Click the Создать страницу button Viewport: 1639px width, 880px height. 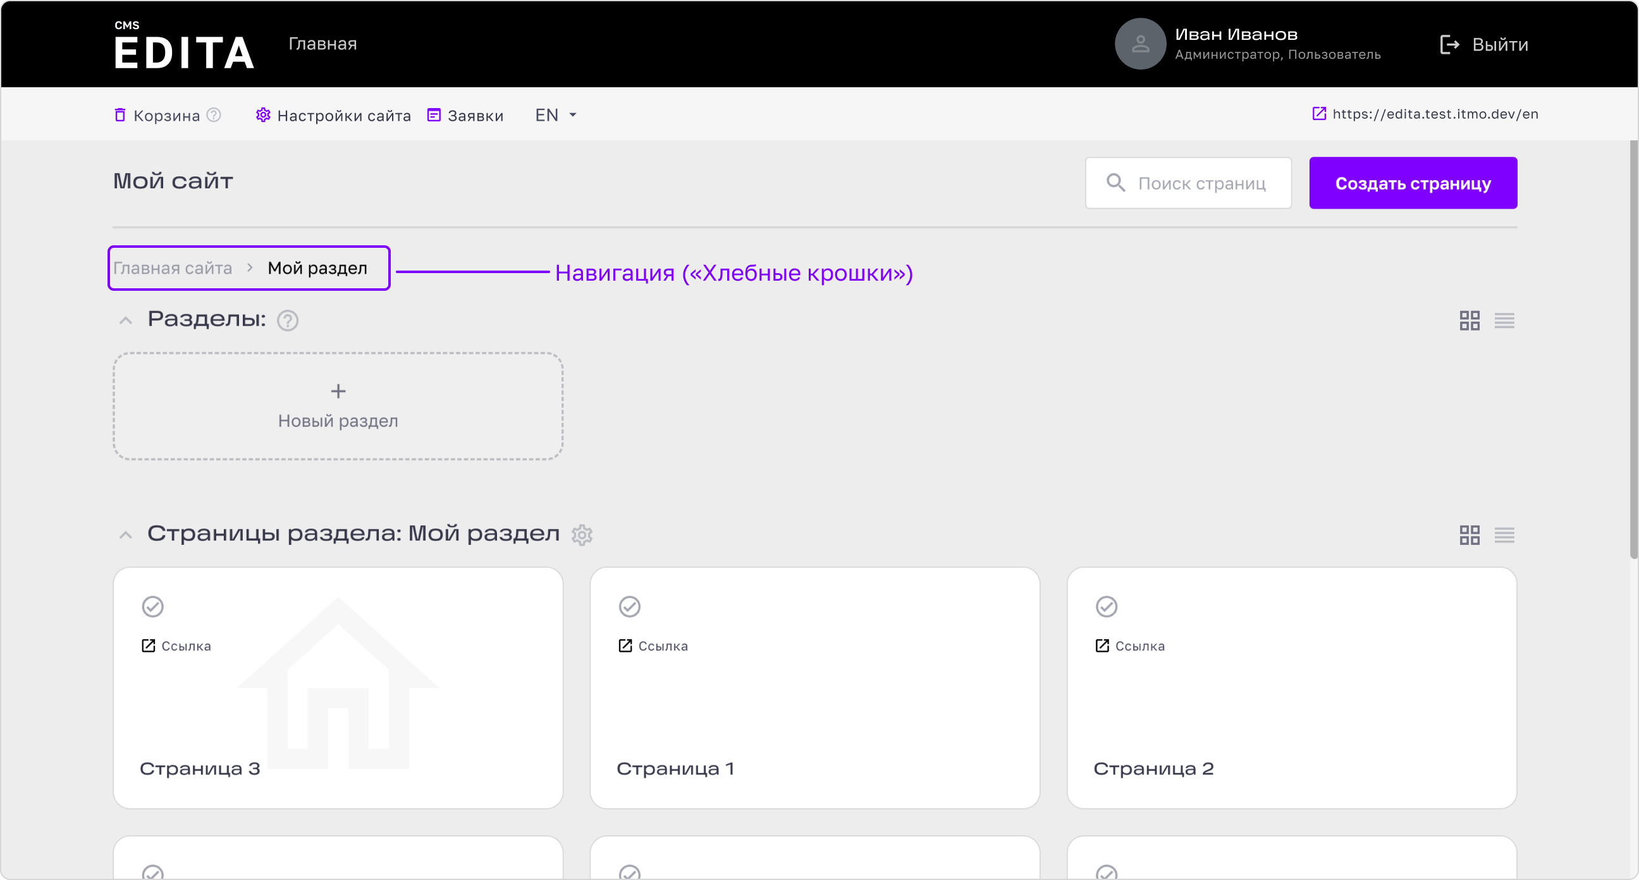[1413, 183]
